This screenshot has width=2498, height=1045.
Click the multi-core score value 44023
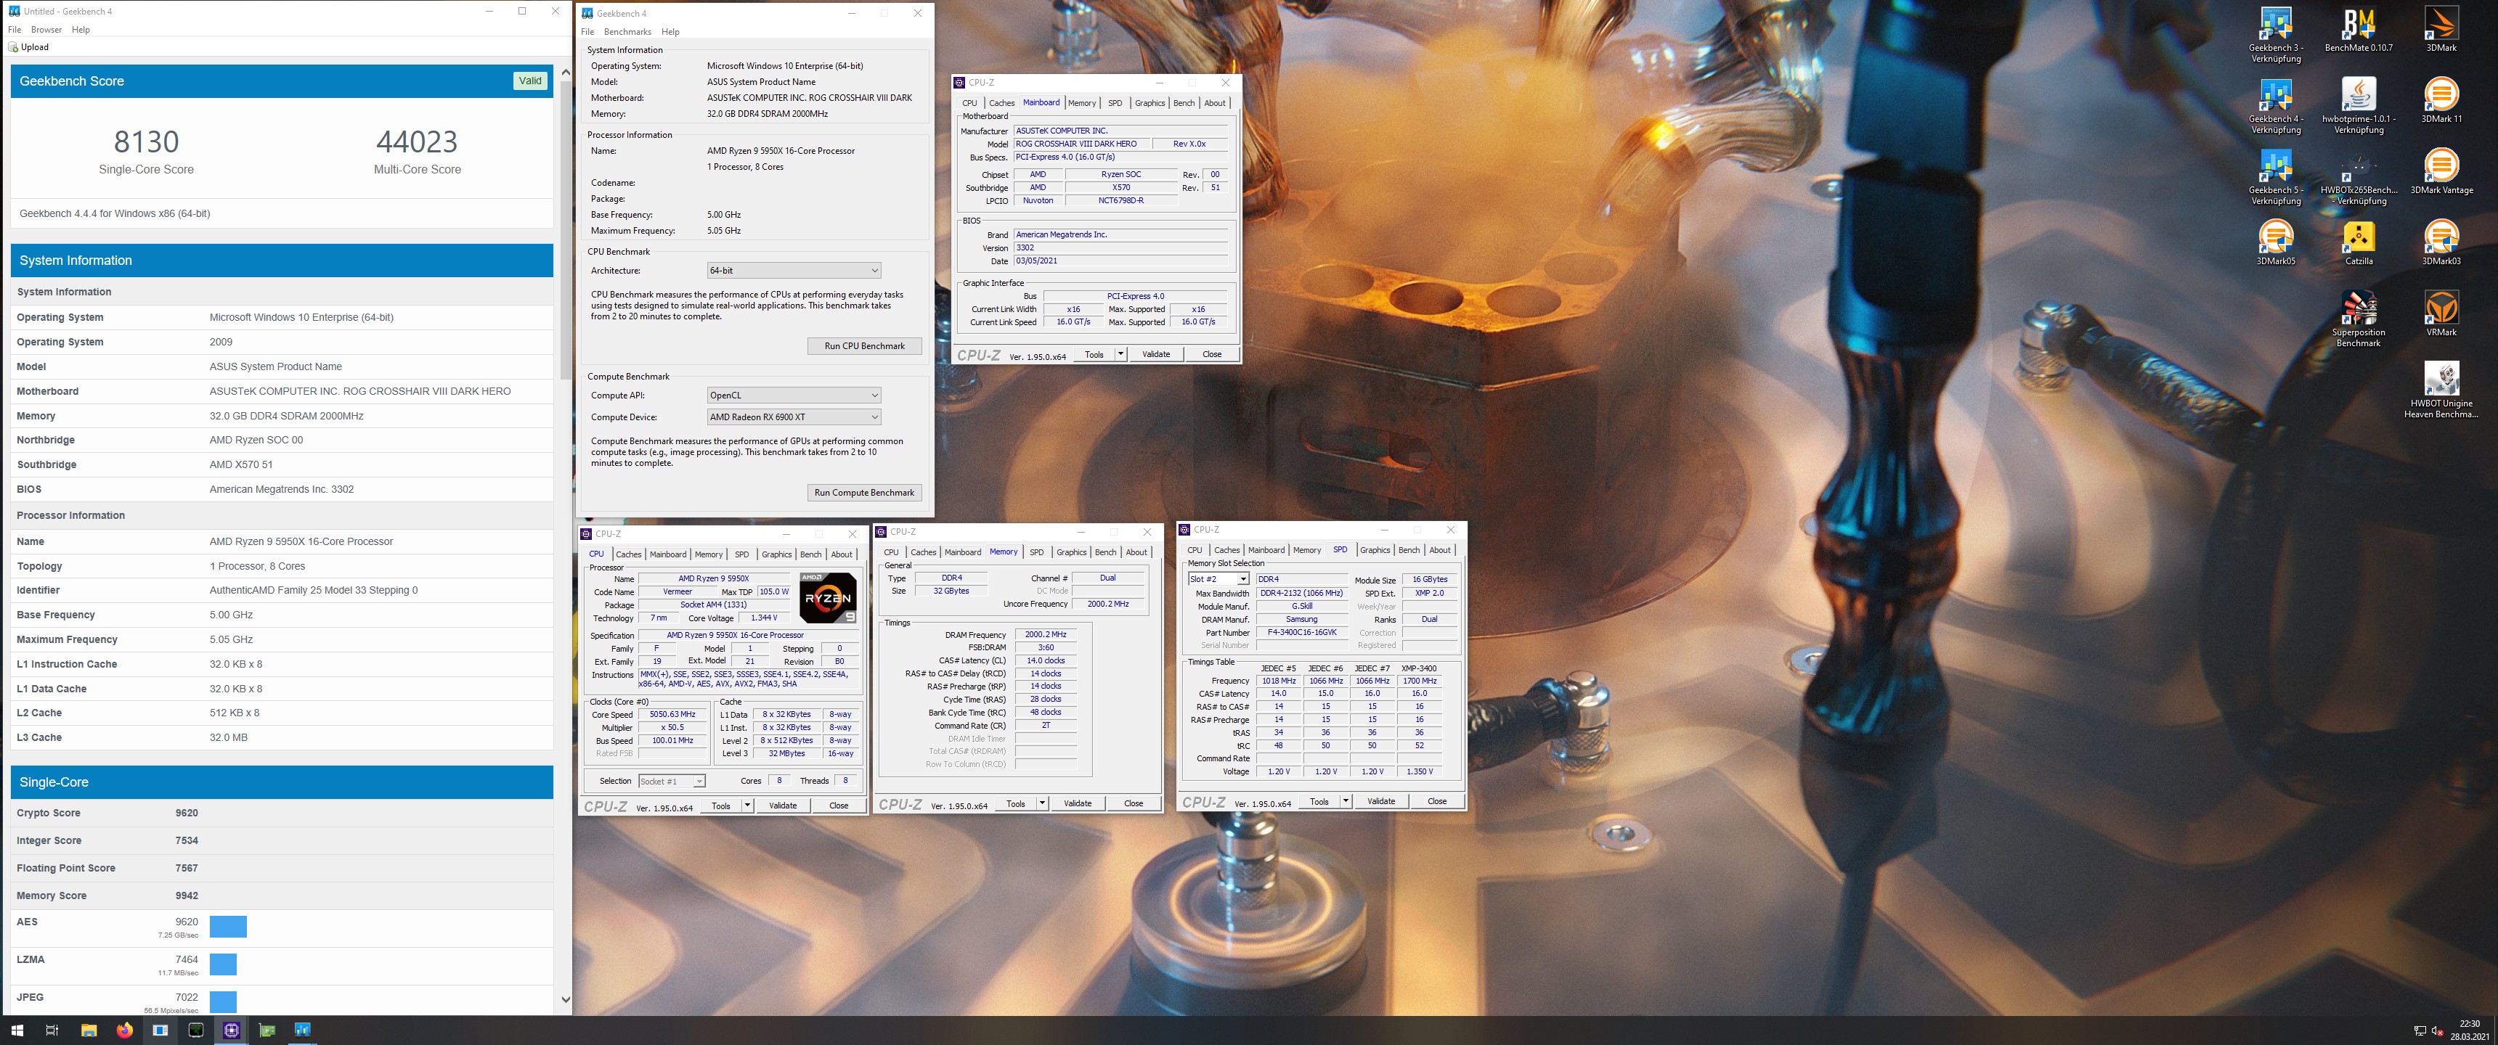[x=417, y=142]
